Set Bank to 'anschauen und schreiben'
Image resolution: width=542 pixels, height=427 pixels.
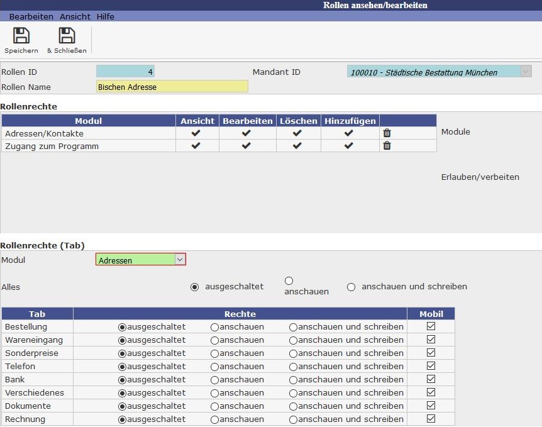click(x=293, y=380)
